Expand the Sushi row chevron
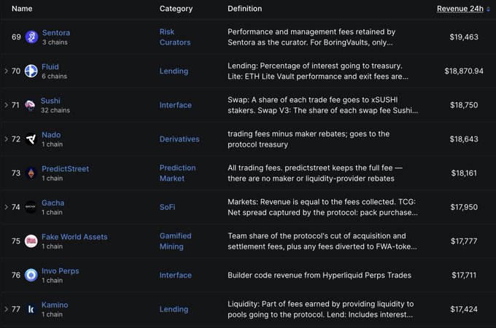The image size is (496, 328). tap(6, 105)
